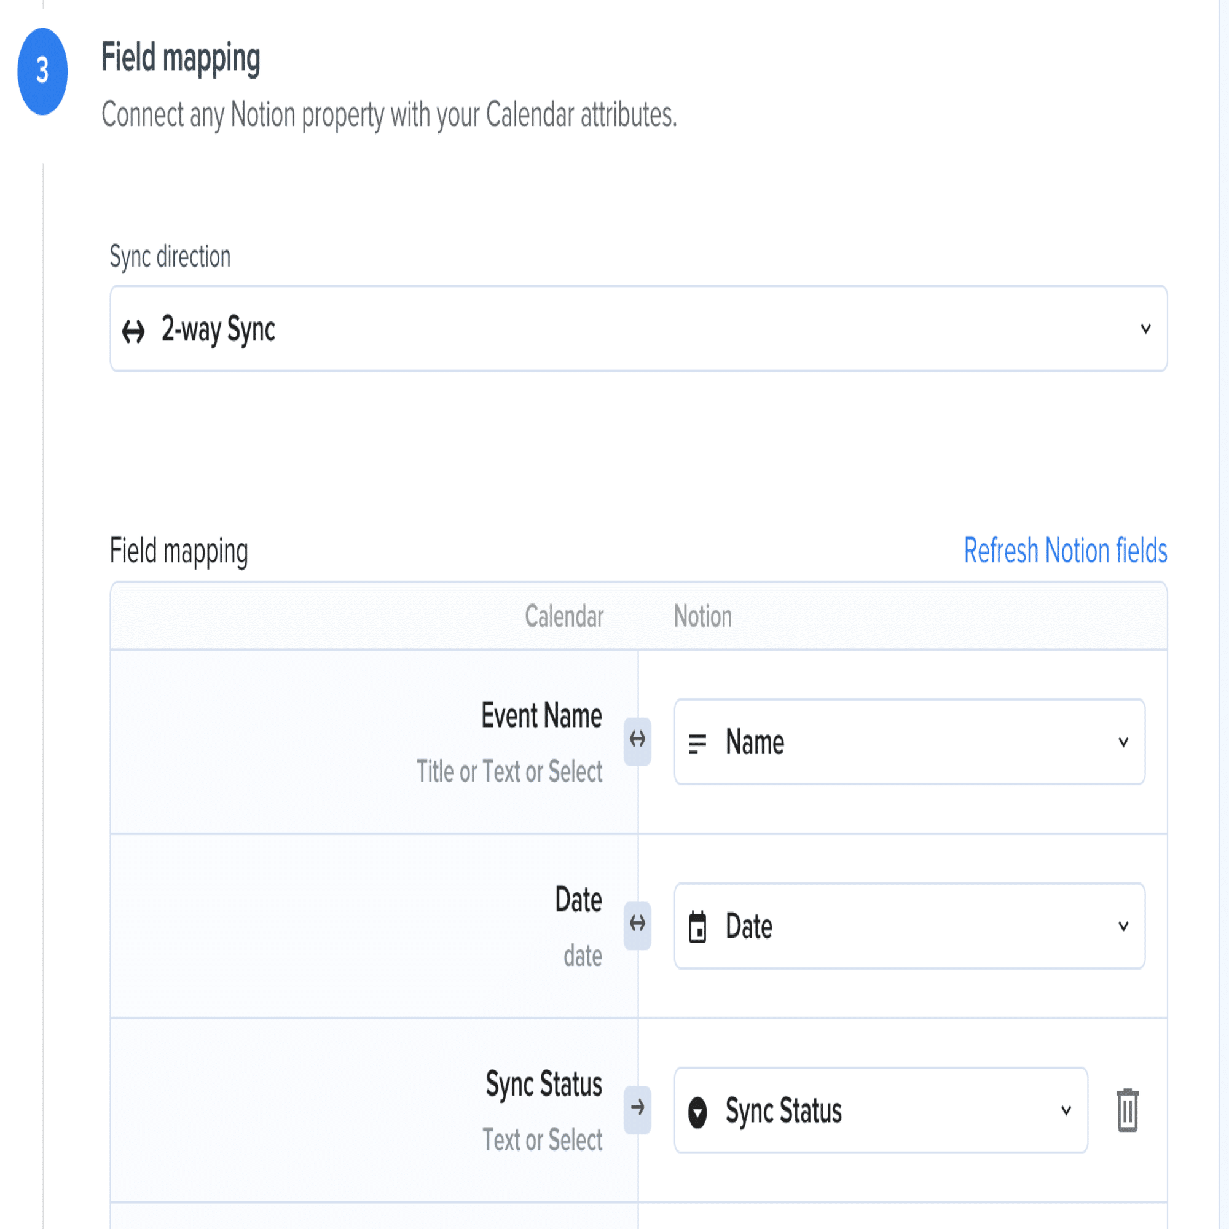Click Refresh Notion fields link
This screenshot has width=1229, height=1229.
[x=1065, y=550]
